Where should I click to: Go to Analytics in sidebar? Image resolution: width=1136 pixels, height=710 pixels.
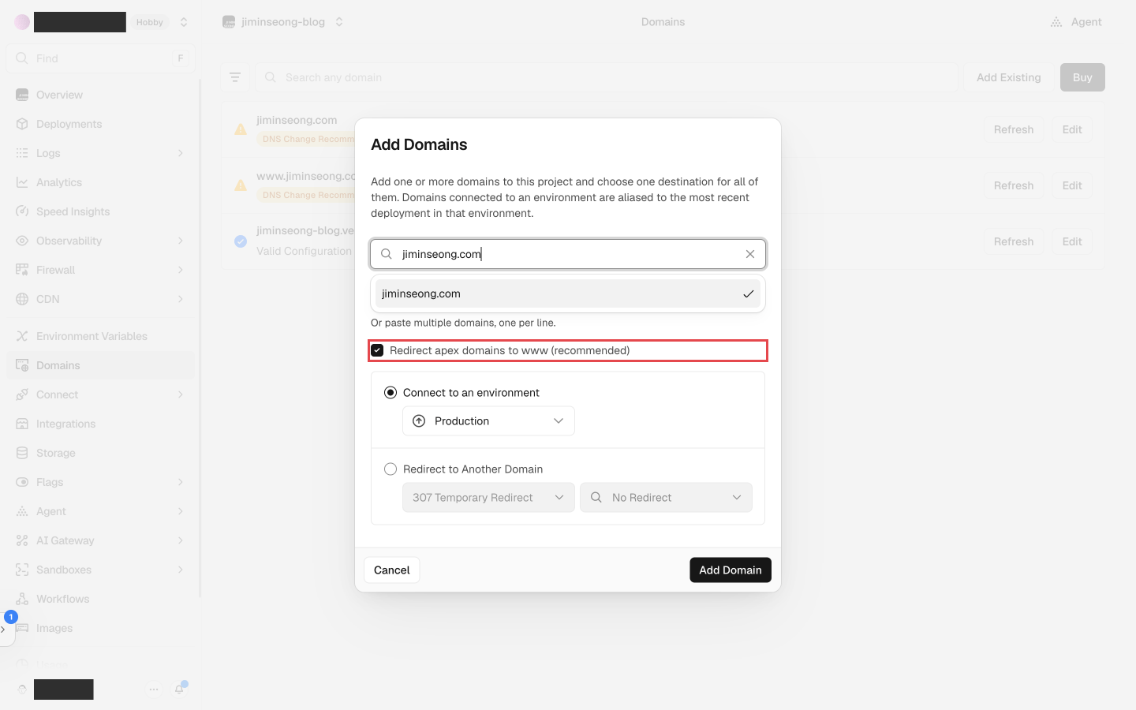[x=59, y=182]
